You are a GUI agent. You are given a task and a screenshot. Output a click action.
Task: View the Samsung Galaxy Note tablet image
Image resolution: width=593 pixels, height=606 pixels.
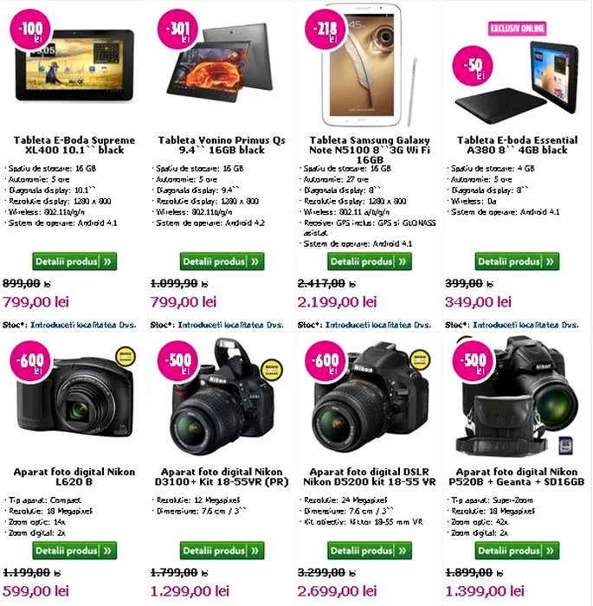(x=365, y=64)
